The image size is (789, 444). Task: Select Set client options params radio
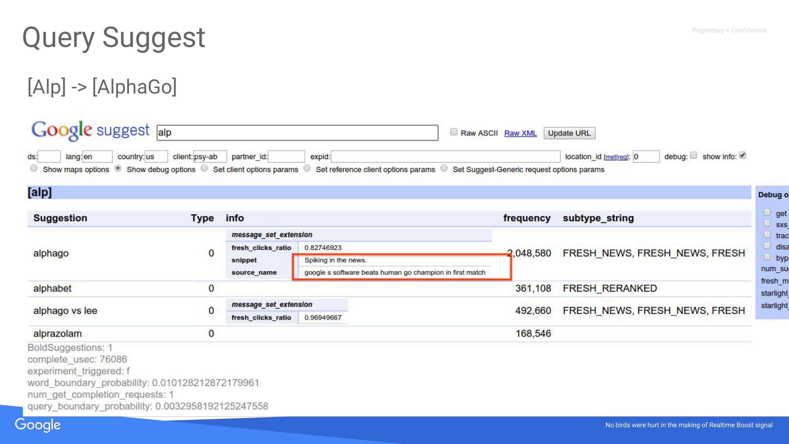click(x=204, y=168)
